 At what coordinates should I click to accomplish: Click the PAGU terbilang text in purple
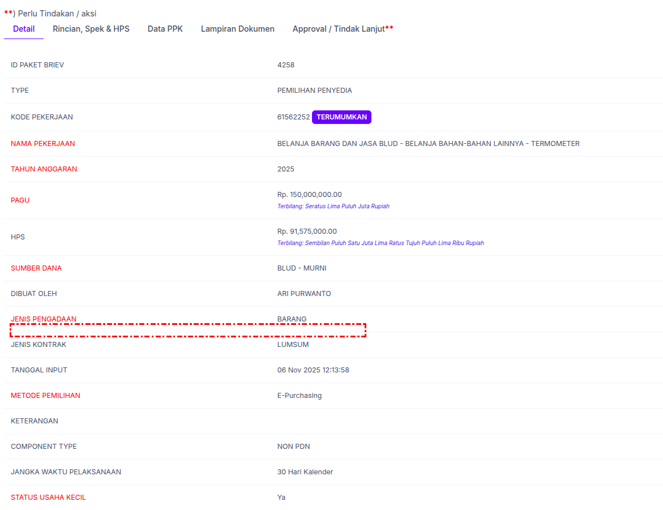(x=333, y=207)
